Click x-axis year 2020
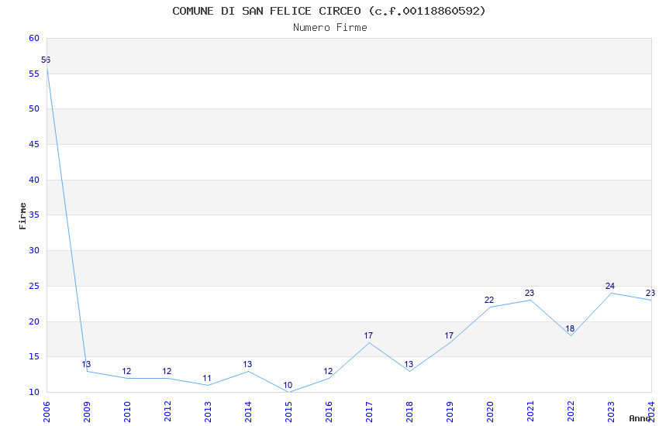659x426 pixels. click(x=491, y=412)
